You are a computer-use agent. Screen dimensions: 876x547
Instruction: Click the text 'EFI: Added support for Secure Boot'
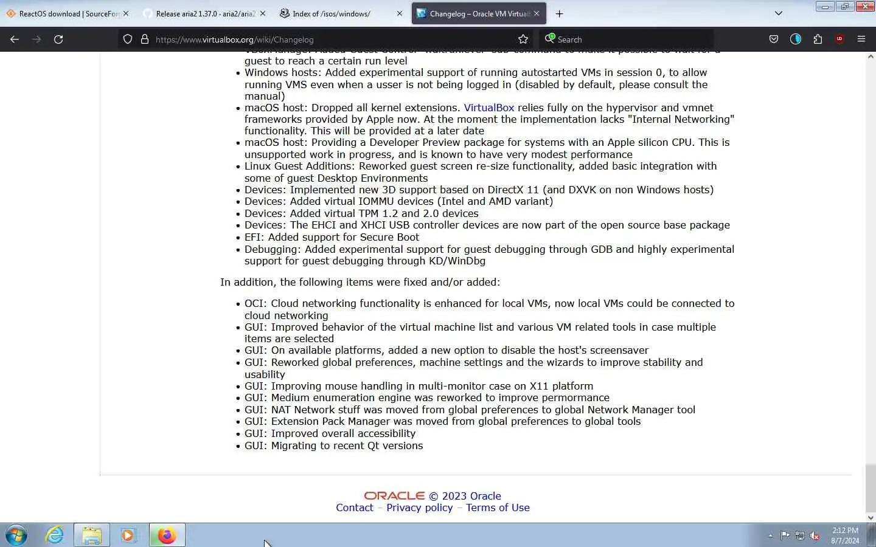[332, 237]
